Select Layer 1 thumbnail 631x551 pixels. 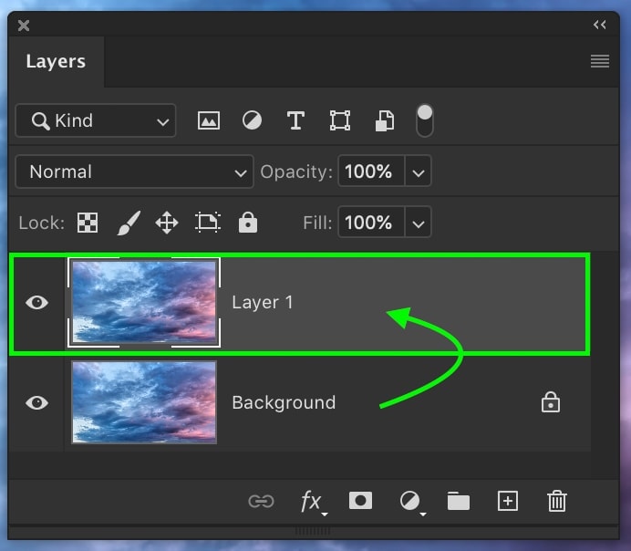click(144, 302)
